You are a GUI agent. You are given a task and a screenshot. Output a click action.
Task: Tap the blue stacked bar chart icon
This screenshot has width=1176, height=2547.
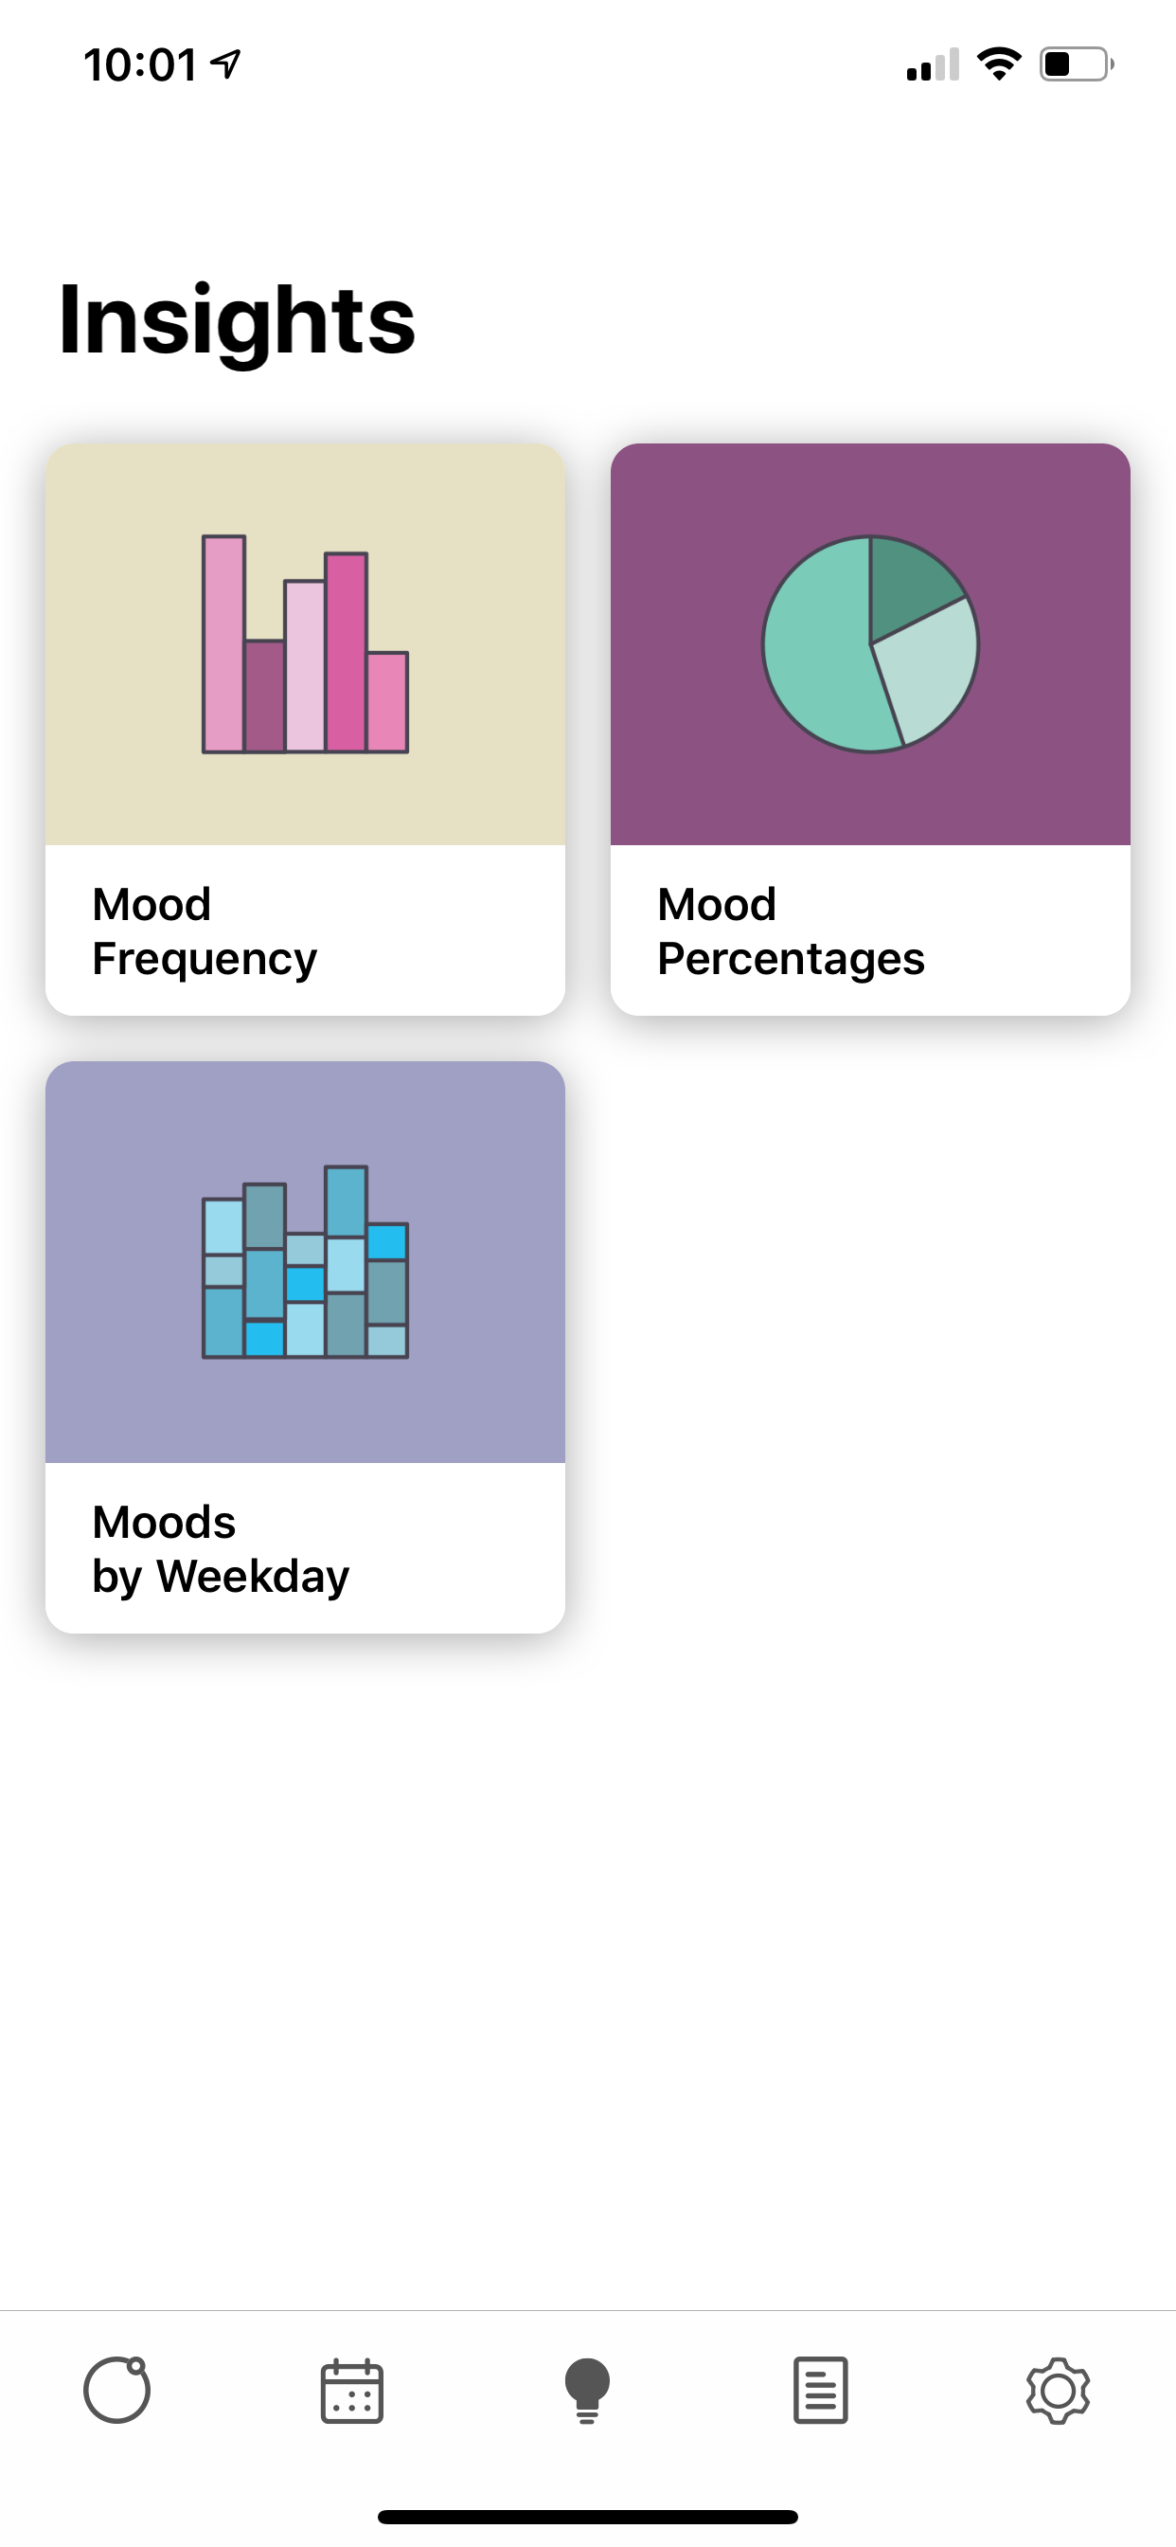(x=306, y=1261)
